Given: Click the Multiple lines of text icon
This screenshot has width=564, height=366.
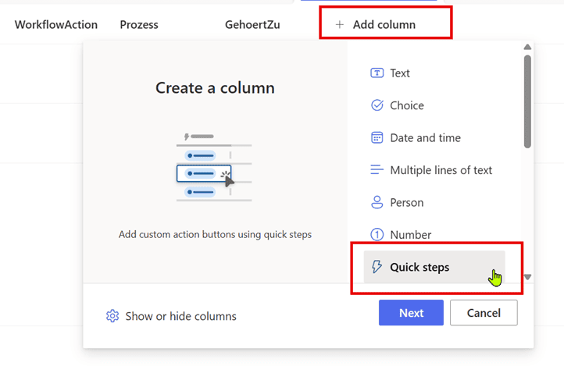Looking at the screenshot, I should [377, 170].
